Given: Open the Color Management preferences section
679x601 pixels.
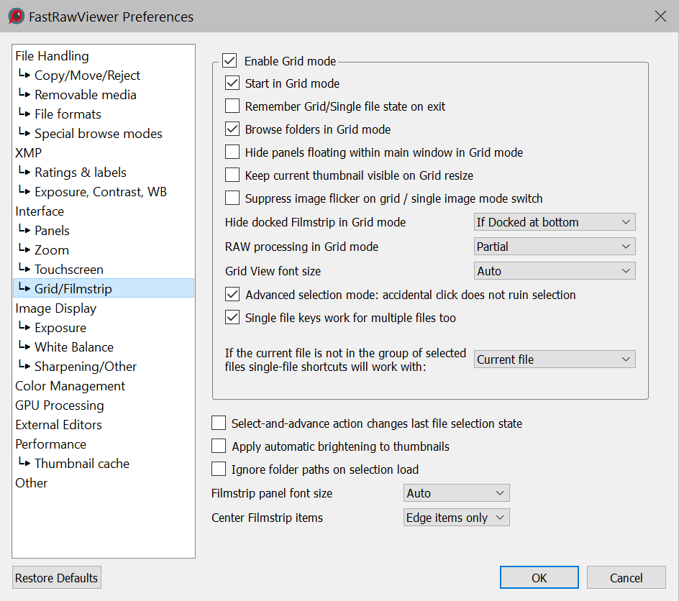Looking at the screenshot, I should (x=70, y=386).
